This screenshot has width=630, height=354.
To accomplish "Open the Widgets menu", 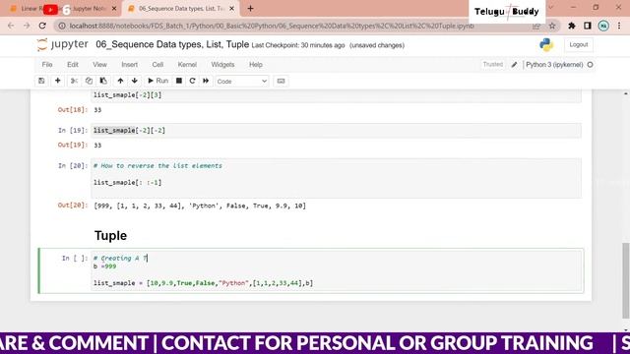I will (x=222, y=65).
